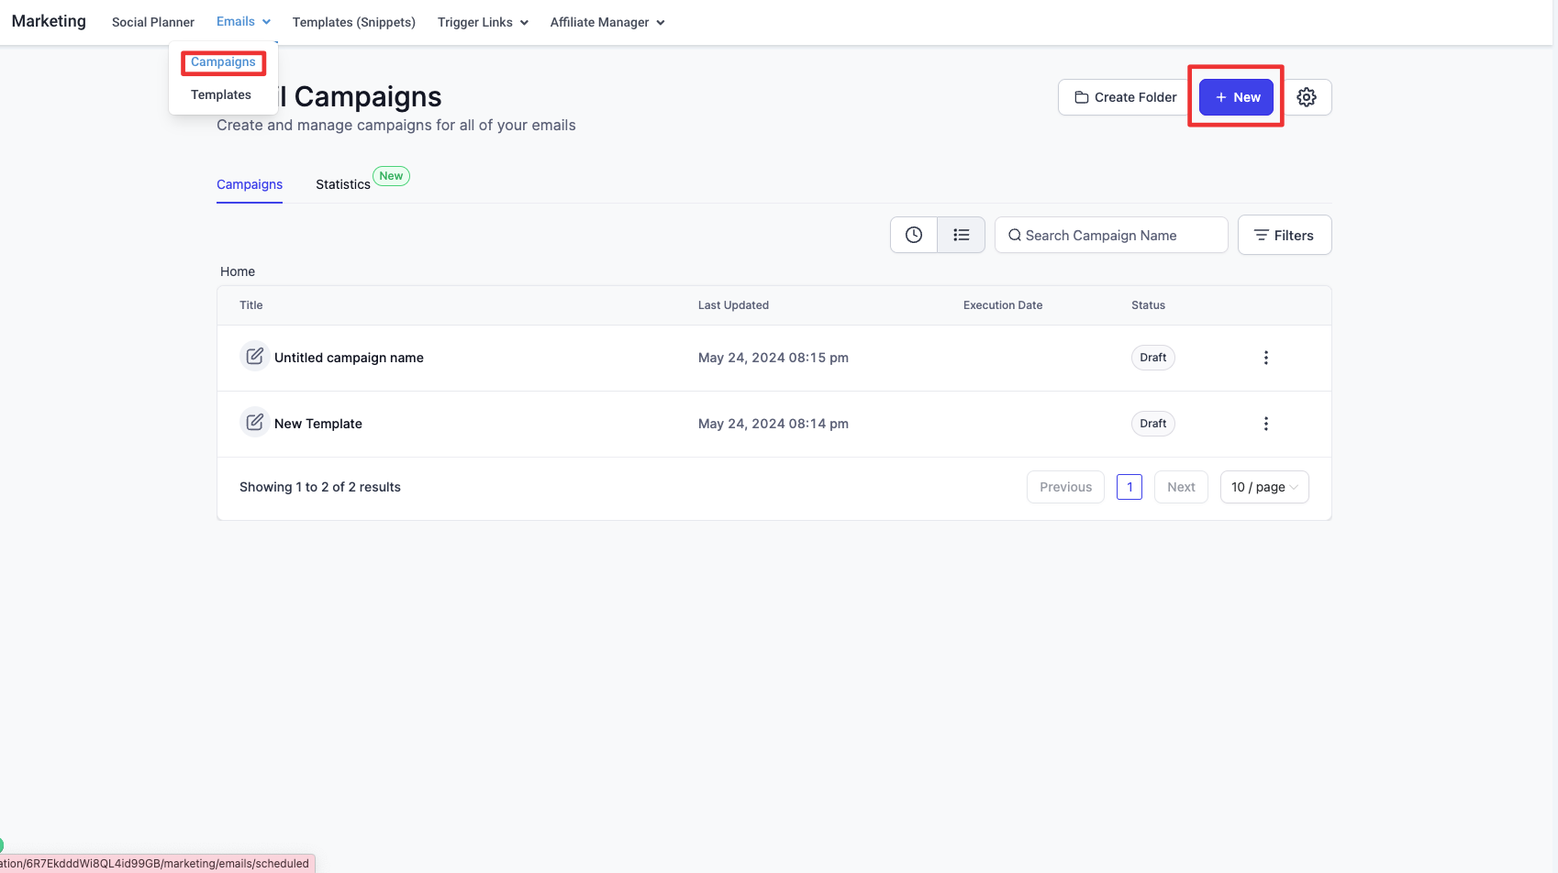The width and height of the screenshot is (1558, 873).
Task: Click the clock schedule view icon
Action: pos(914,235)
